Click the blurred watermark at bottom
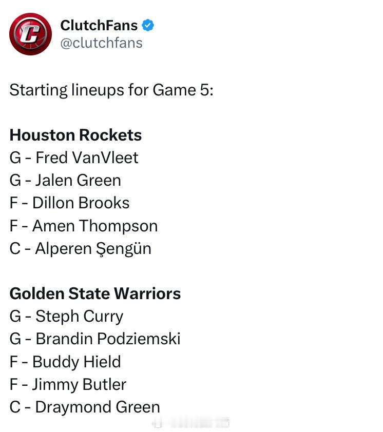This screenshot has height=432, width=383. tap(191, 422)
